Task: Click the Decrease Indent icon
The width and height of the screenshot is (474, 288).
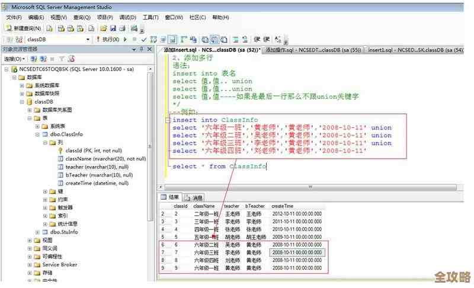Action: [x=257, y=39]
